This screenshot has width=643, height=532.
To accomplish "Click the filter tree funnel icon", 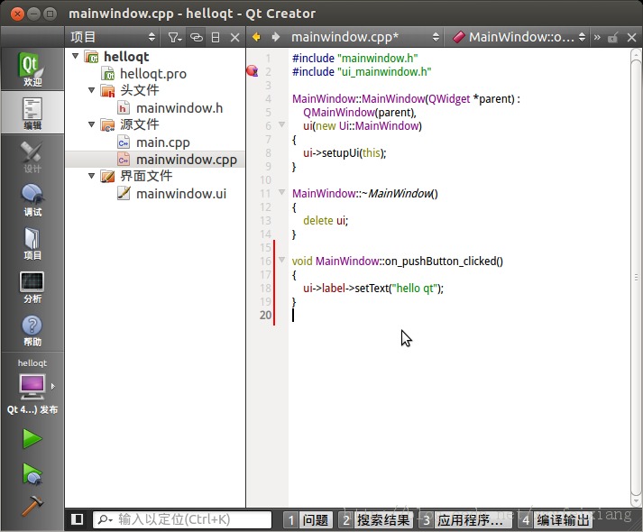I will [x=175, y=38].
